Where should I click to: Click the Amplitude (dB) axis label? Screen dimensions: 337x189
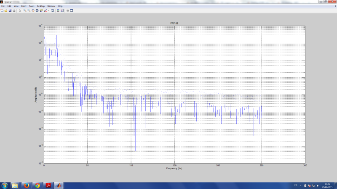[x=36, y=95]
